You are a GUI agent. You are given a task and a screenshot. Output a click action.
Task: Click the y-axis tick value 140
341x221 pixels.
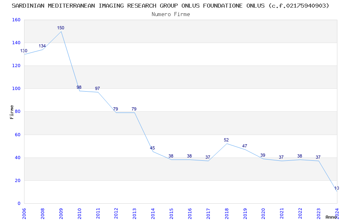click(16, 43)
